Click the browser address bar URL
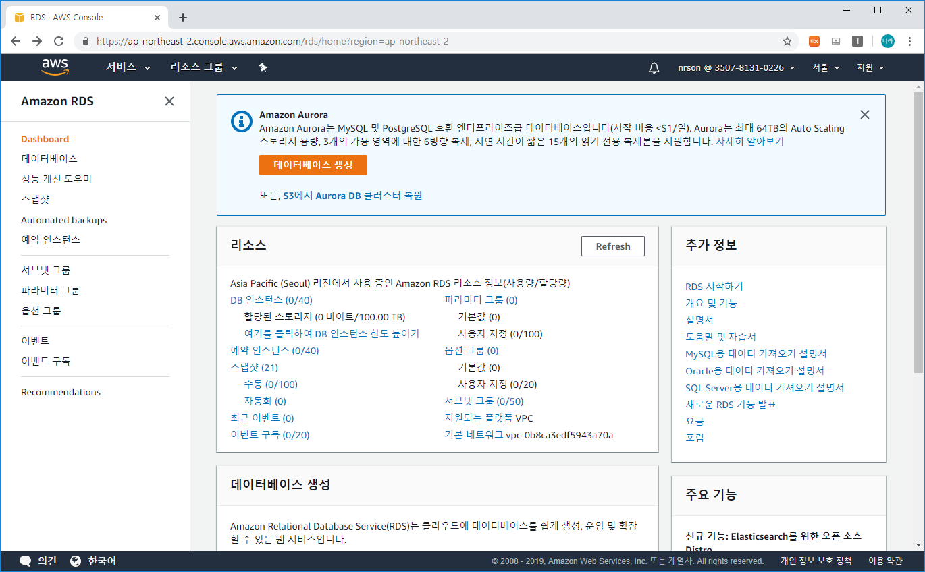 pyautogui.click(x=273, y=41)
